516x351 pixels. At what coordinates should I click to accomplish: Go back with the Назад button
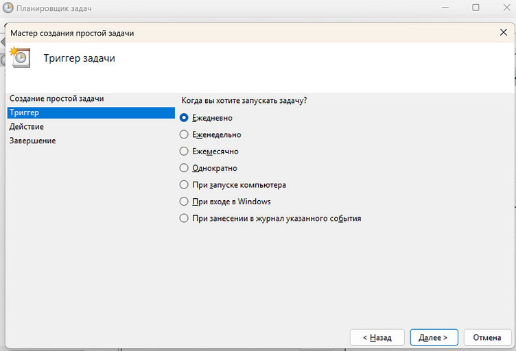tap(377, 337)
